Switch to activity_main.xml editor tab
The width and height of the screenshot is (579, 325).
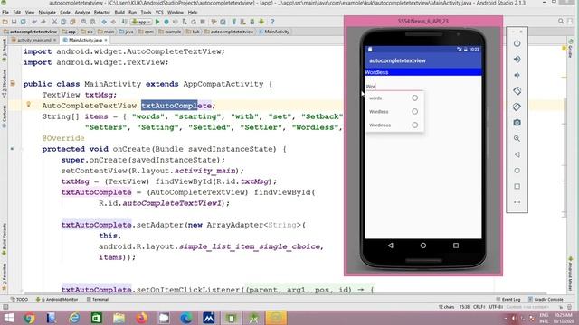click(33, 40)
